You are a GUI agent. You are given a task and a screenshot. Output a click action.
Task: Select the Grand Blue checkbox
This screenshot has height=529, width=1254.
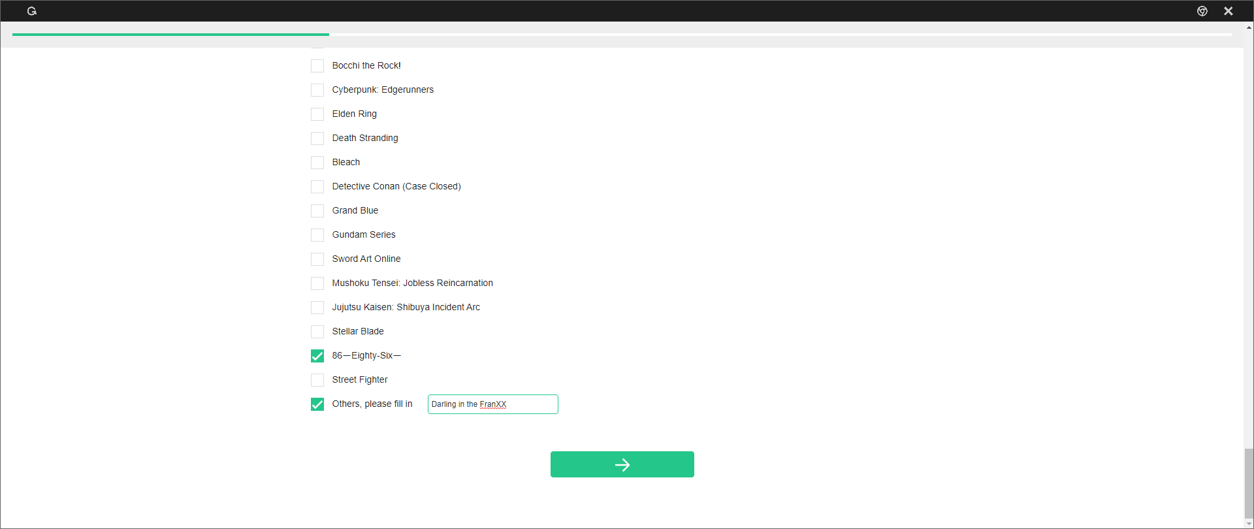[x=317, y=211]
